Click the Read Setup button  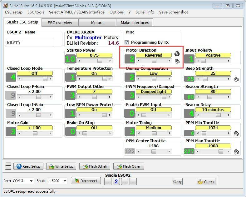pos(28,166)
